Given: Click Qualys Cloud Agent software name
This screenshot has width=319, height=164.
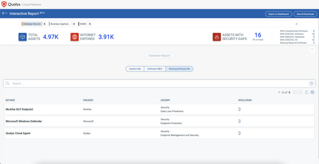Looking at the screenshot, I should point(18,133).
